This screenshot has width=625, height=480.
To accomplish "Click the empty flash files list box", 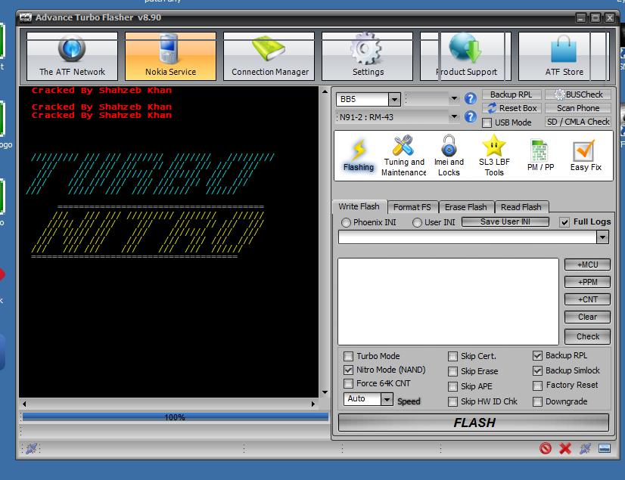I will [x=448, y=301].
